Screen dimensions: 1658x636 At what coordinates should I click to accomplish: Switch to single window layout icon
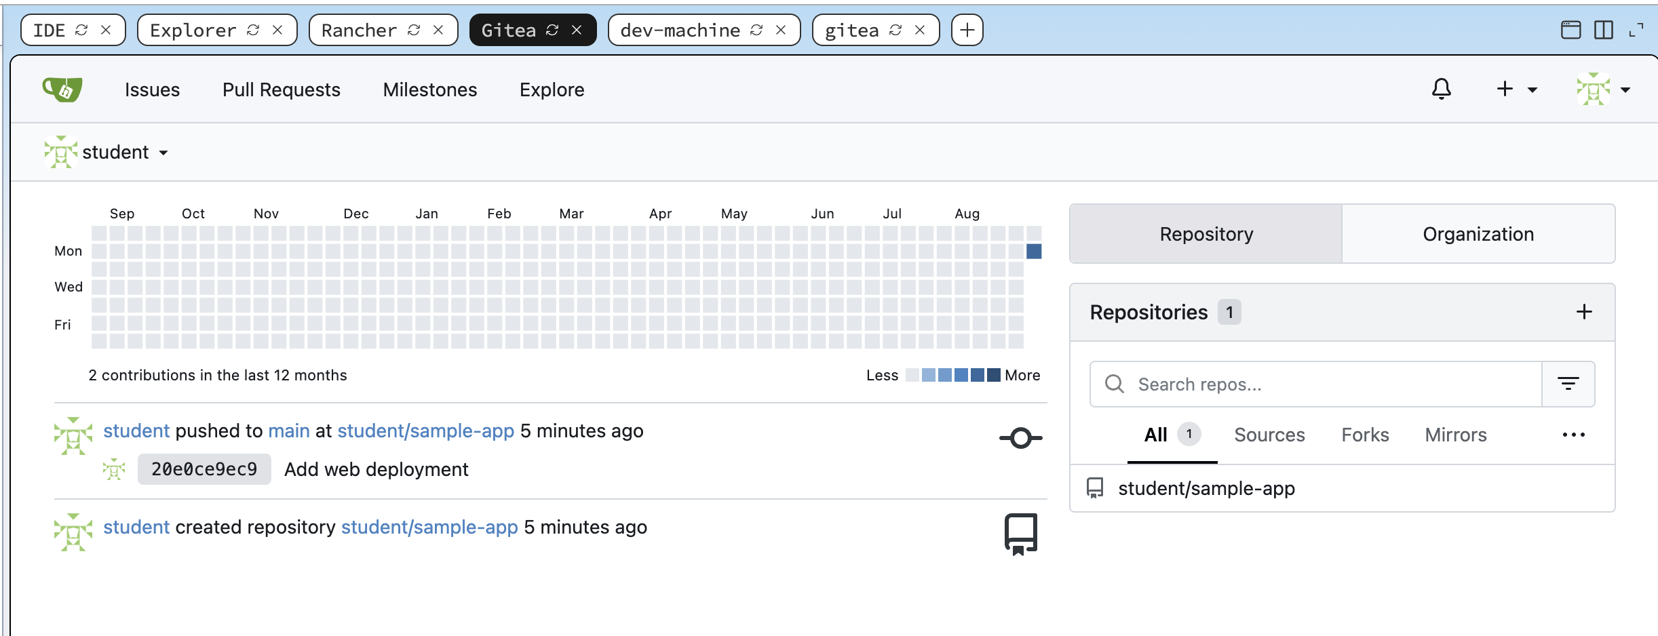(x=1571, y=30)
